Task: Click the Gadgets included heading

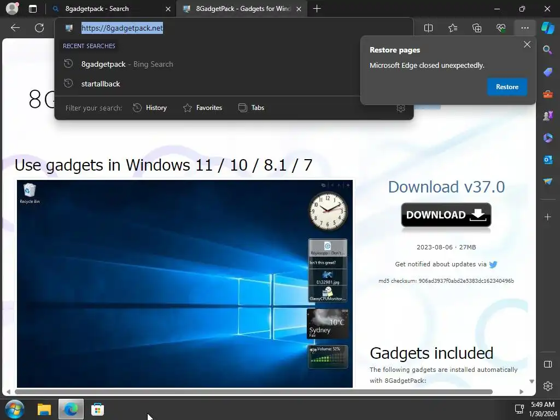Action: pos(431,353)
